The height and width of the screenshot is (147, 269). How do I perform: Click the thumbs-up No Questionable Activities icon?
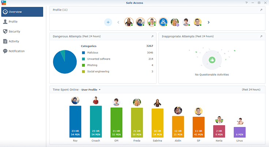[212, 60]
